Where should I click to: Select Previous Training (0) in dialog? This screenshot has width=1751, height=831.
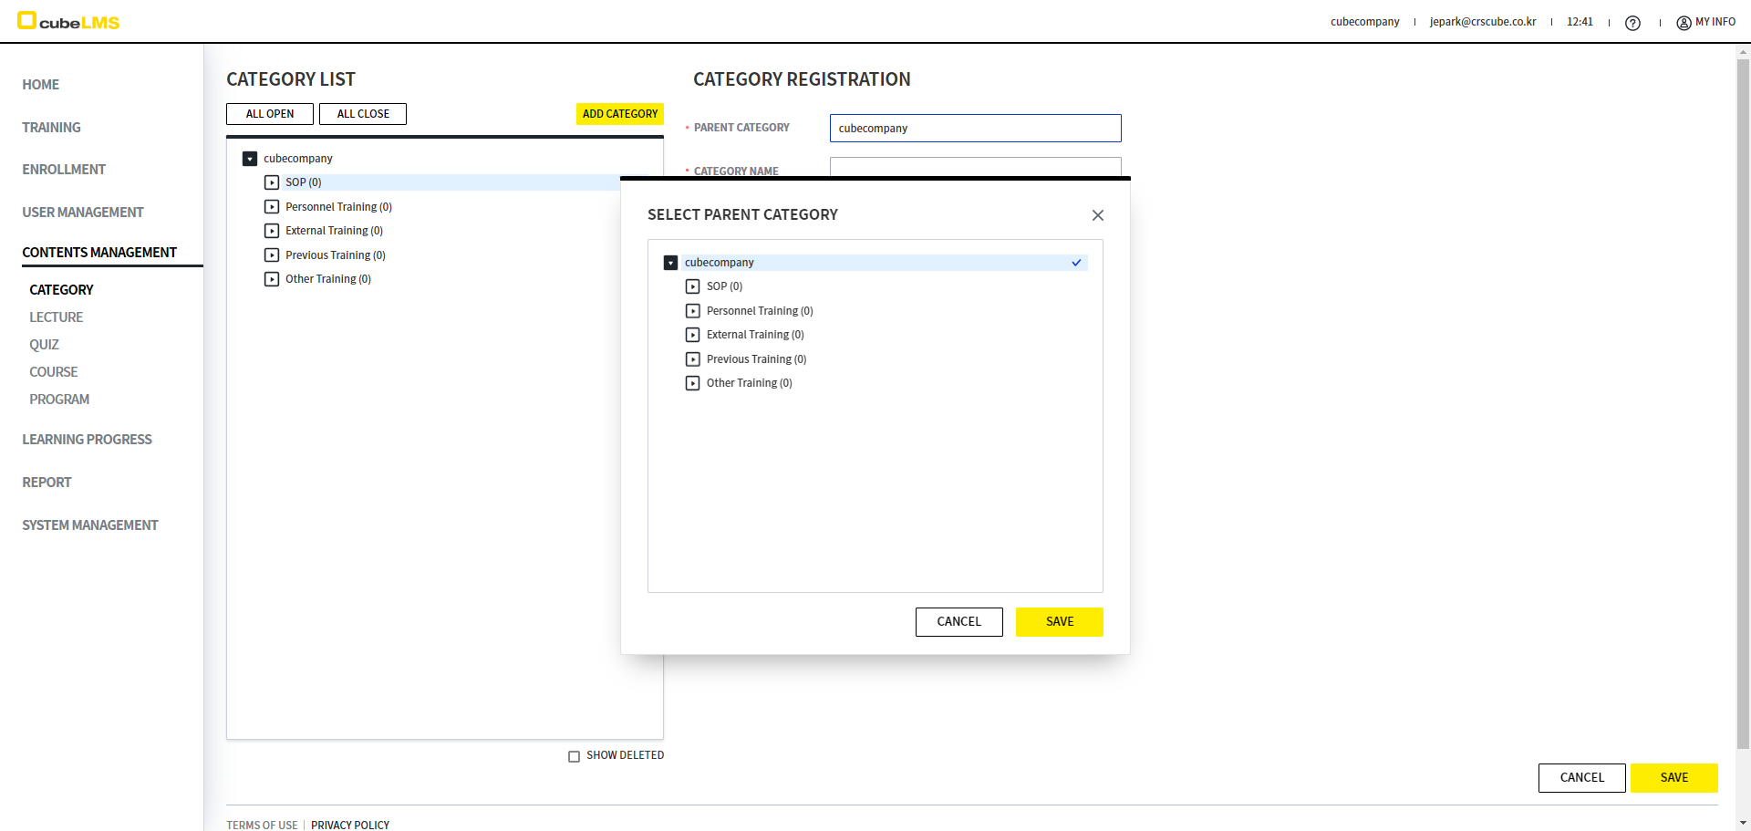pyautogui.click(x=756, y=359)
